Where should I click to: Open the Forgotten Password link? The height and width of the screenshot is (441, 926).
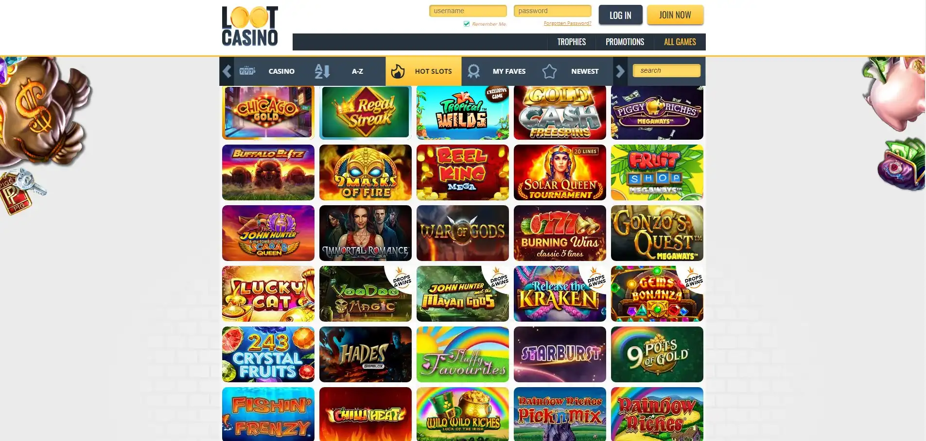pyautogui.click(x=567, y=23)
